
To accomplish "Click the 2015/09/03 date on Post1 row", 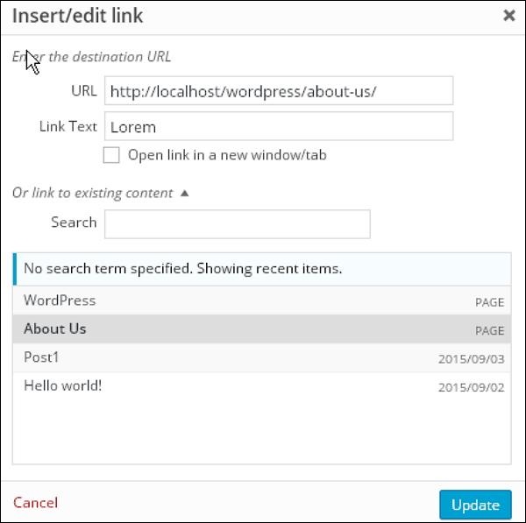I will 471,359.
